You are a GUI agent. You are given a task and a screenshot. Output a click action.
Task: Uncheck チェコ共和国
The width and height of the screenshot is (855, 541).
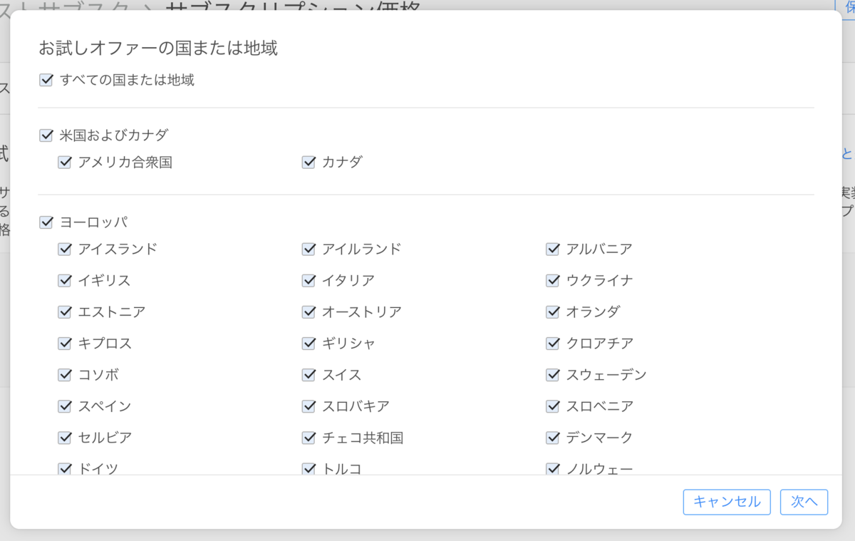309,438
